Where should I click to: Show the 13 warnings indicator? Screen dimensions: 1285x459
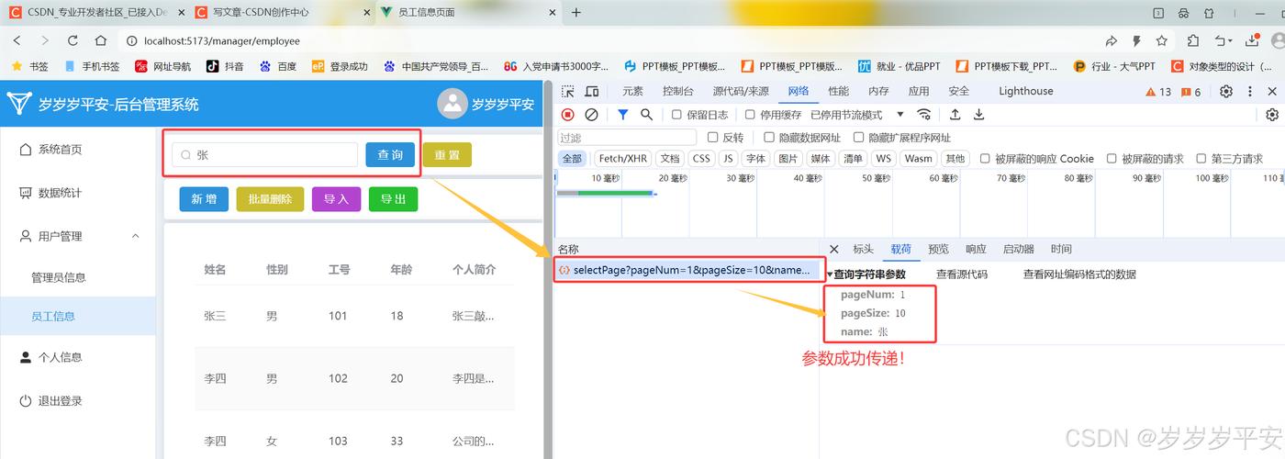click(x=1158, y=92)
